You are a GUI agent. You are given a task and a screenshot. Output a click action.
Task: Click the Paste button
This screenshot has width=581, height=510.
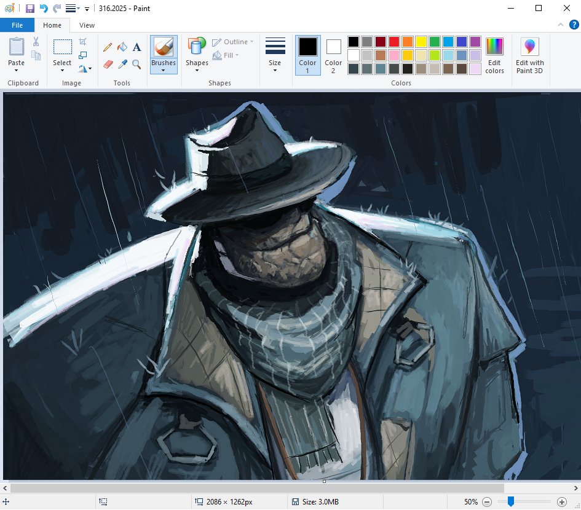point(16,49)
